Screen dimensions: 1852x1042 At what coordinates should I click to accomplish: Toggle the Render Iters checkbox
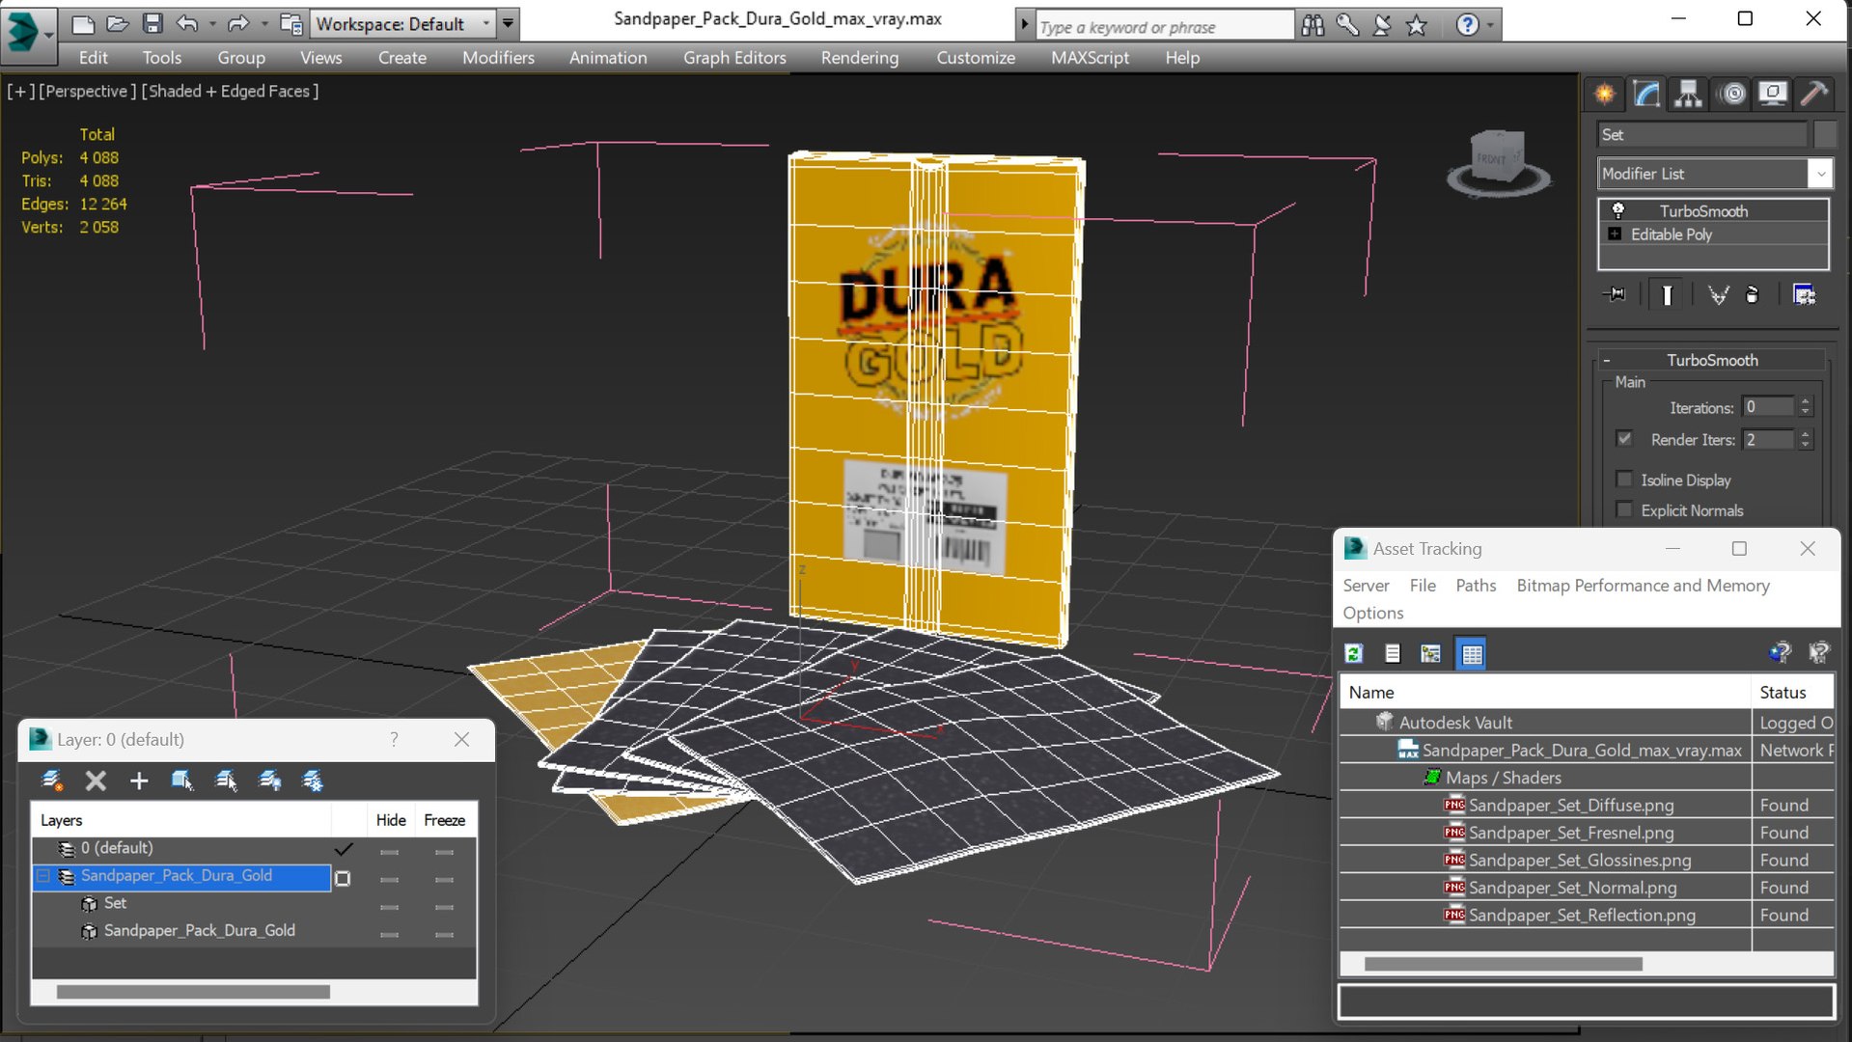click(1624, 439)
